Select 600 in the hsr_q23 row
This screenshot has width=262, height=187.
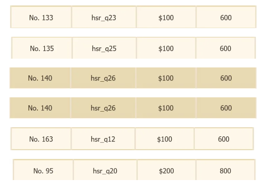226,17
